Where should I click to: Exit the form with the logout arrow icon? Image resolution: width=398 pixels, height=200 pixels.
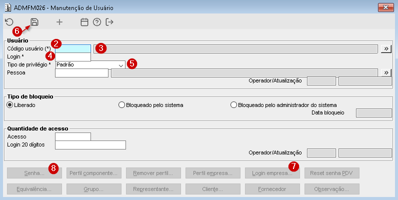coord(109,22)
